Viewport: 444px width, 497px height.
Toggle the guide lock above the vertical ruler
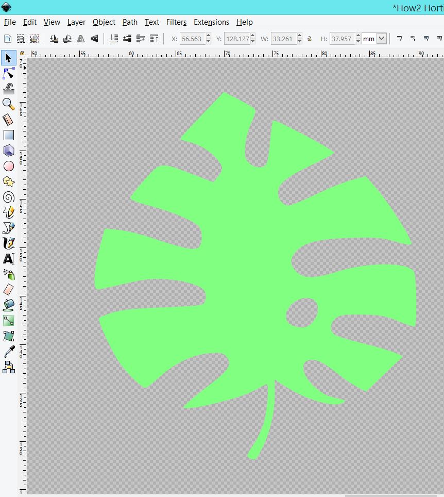22,53
